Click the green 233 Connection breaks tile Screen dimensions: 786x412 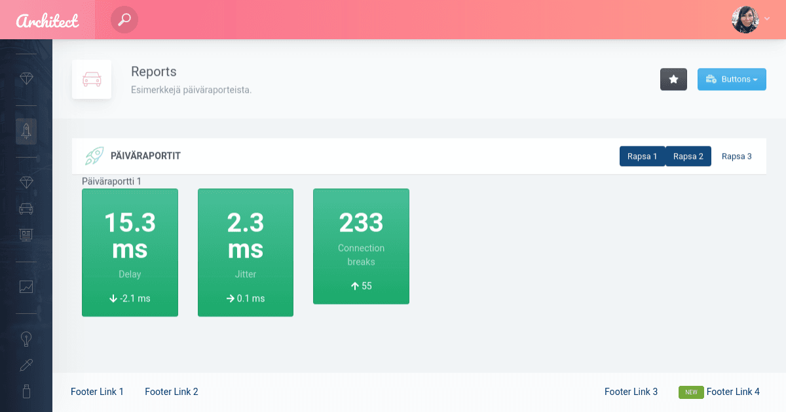pyautogui.click(x=361, y=247)
